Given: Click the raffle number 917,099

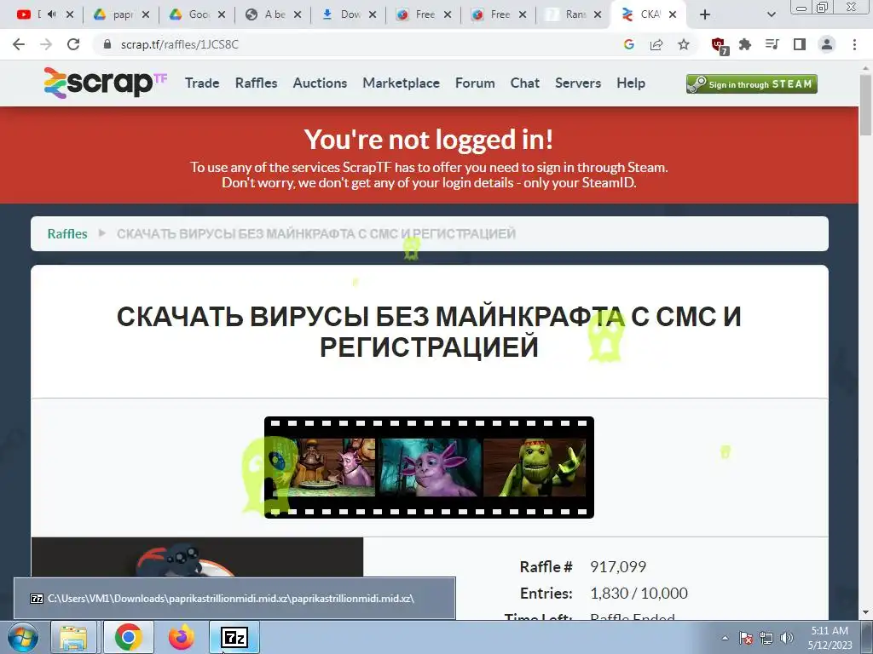Looking at the screenshot, I should 618,566.
